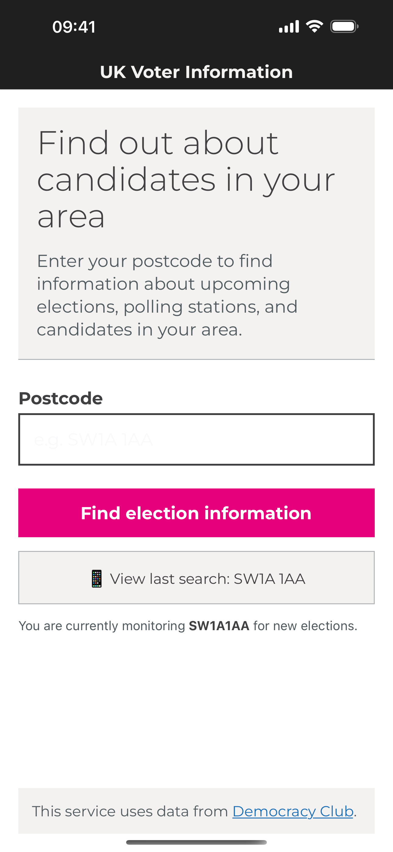Tap the Wi-Fi status icon

pyautogui.click(x=314, y=27)
